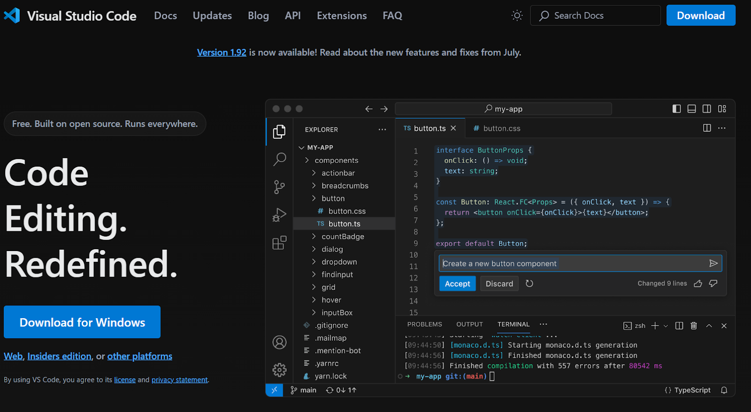The height and width of the screenshot is (412, 751).
Task: Toggle the secondary sidebar layout icon
Action: click(706, 109)
